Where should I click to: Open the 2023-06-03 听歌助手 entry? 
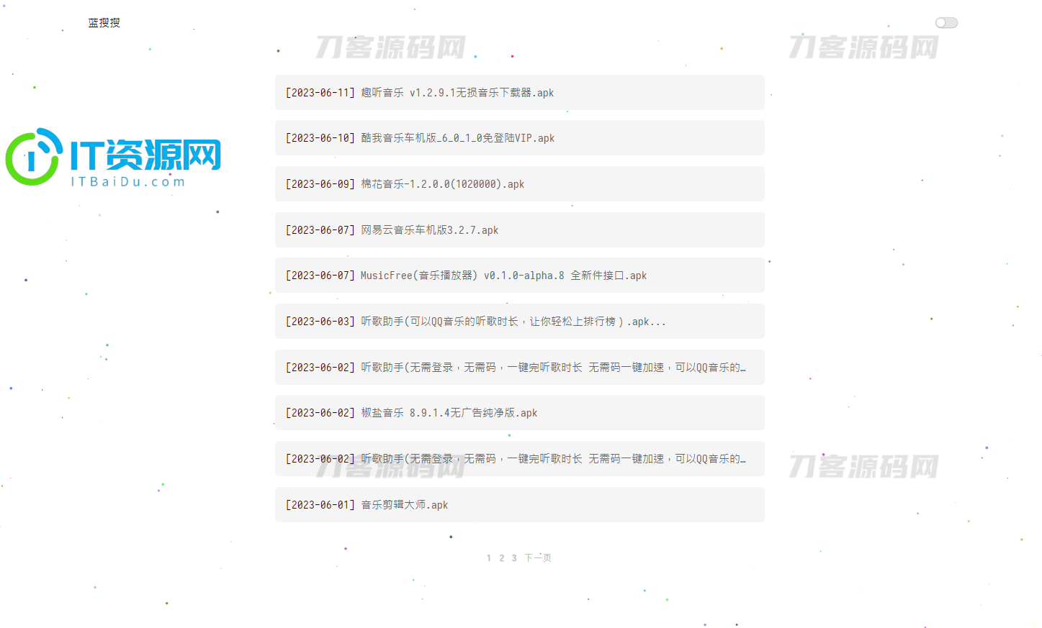point(520,322)
